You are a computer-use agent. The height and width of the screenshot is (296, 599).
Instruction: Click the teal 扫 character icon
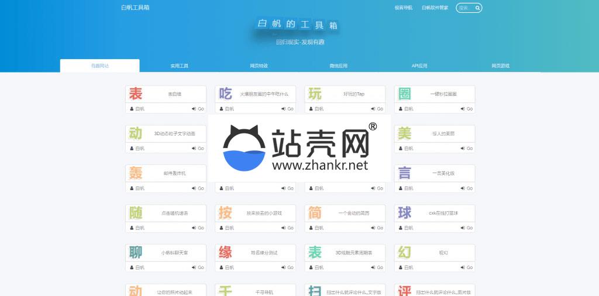pos(315,291)
